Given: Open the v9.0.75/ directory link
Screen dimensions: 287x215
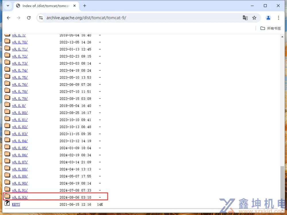Looking at the screenshot, I should (x=20, y=78).
